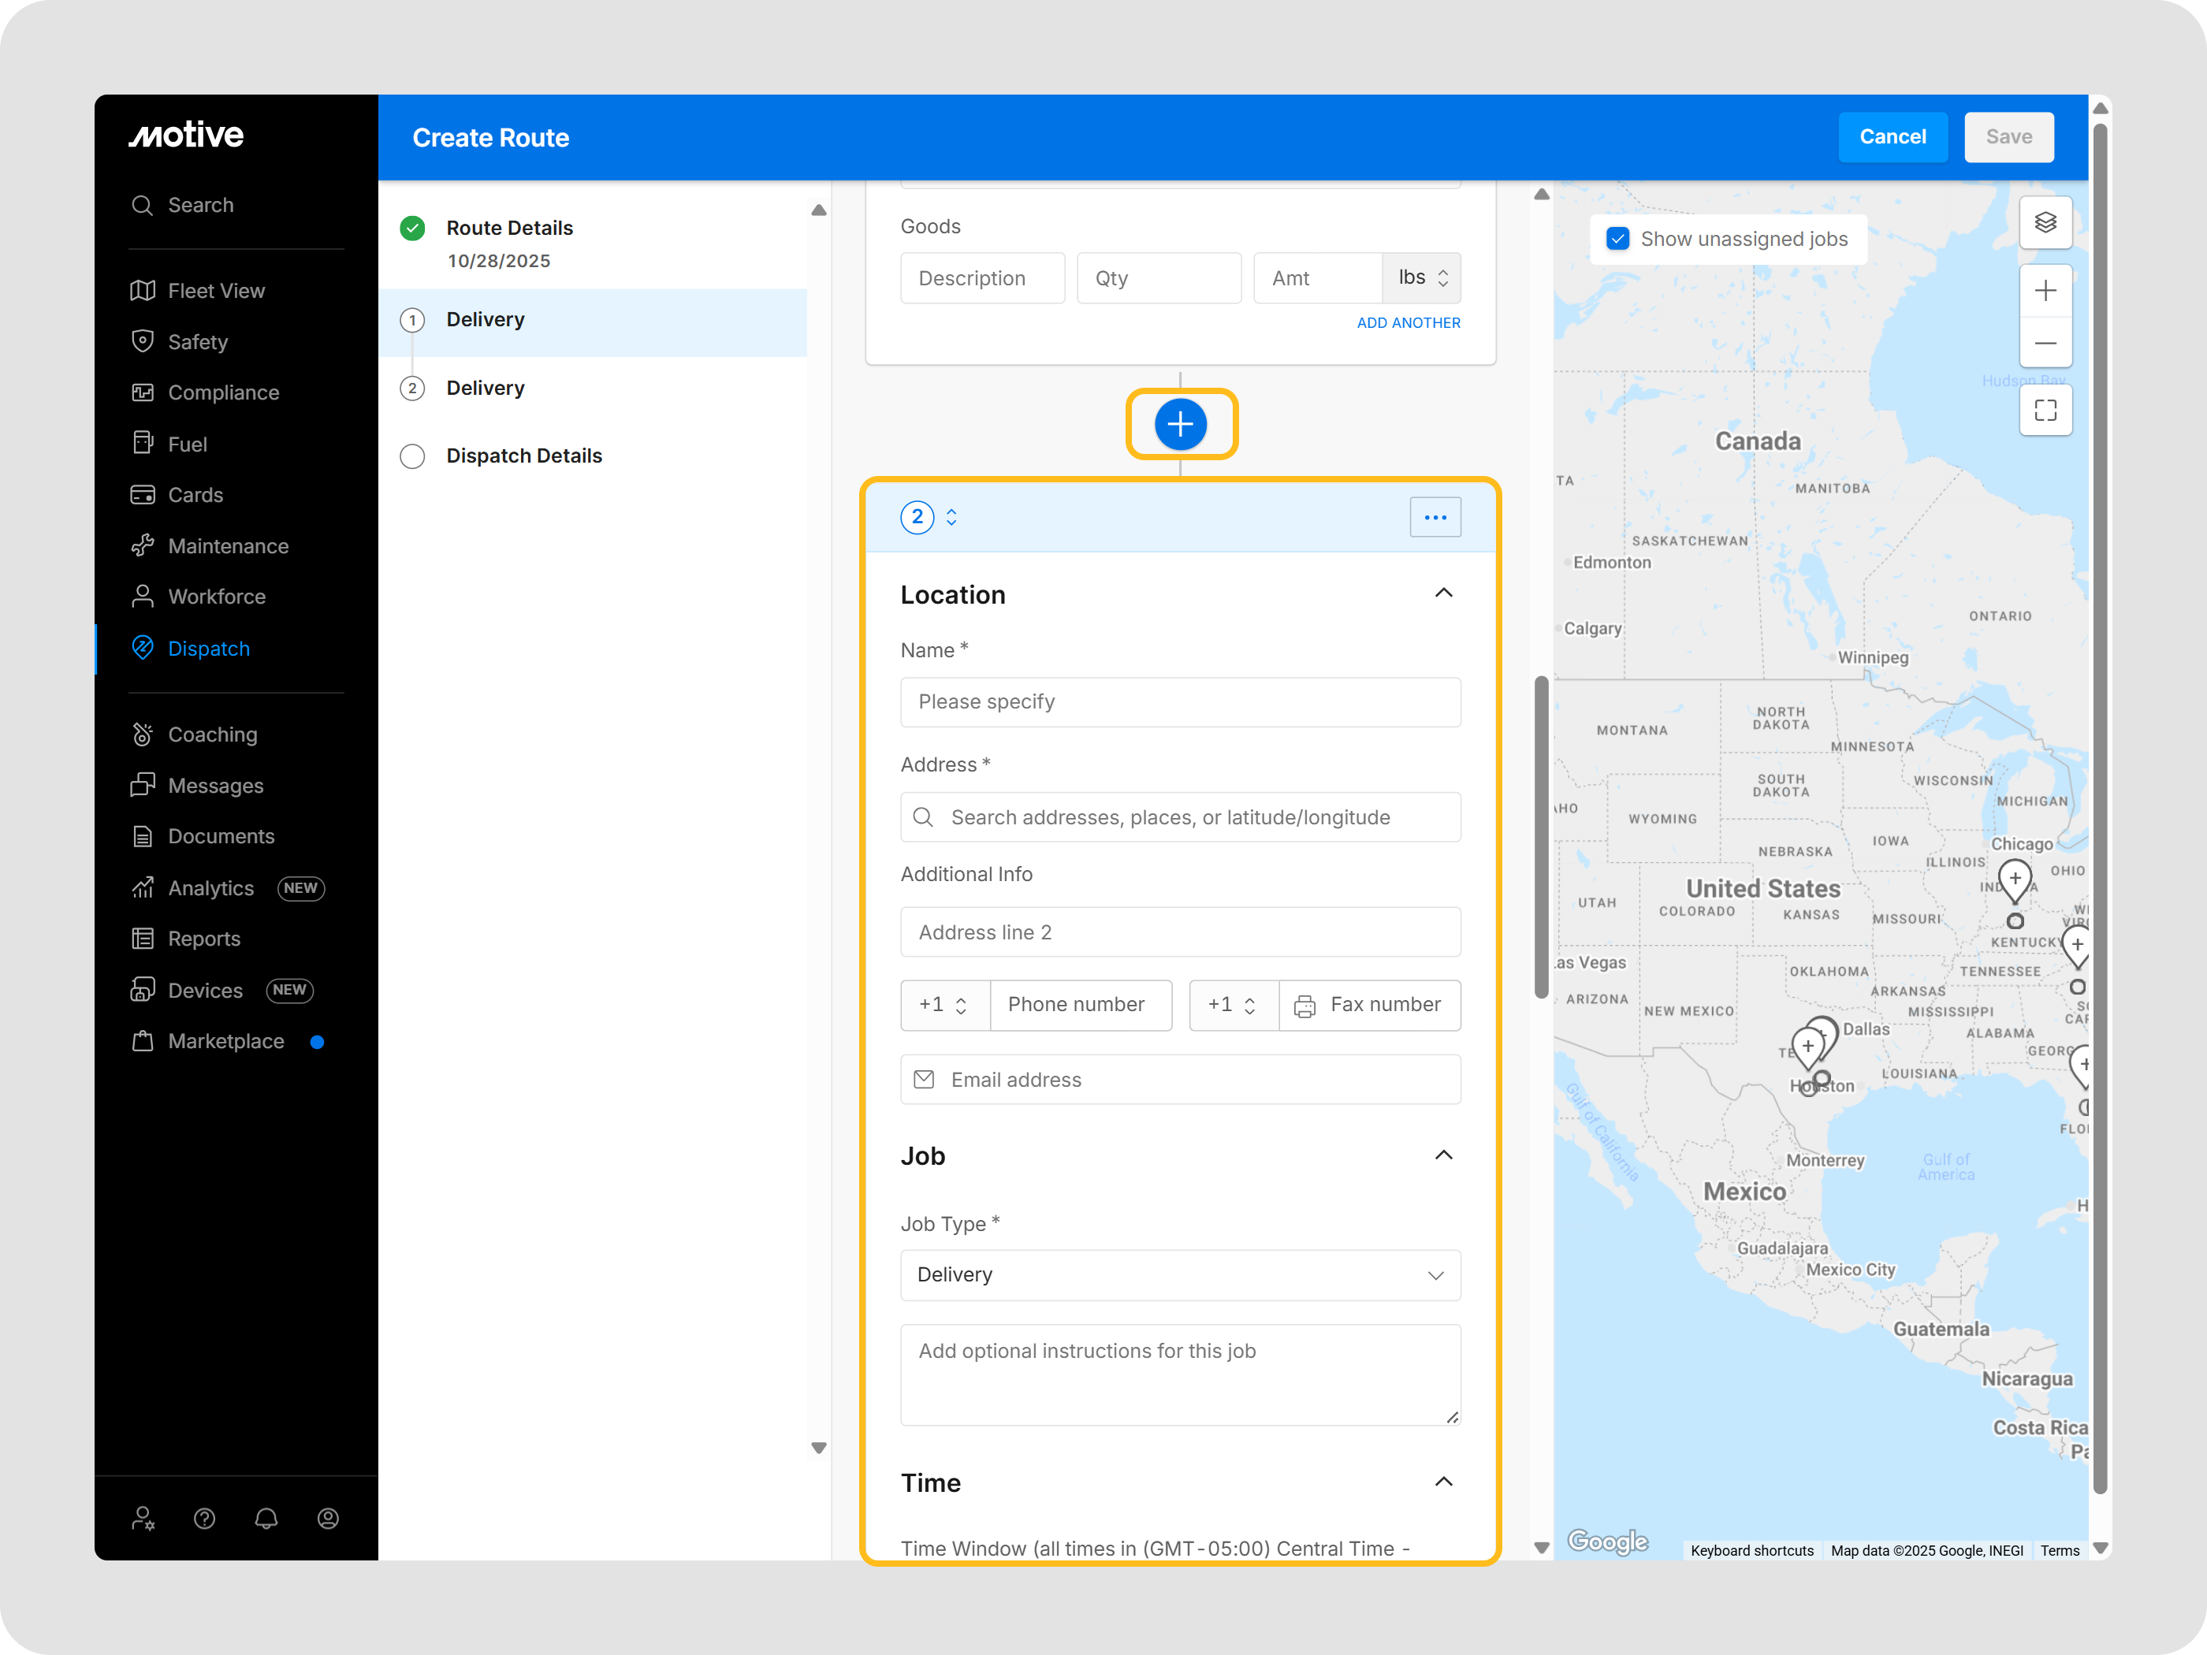Image resolution: width=2207 pixels, height=1655 pixels.
Task: Zoom out on the map
Action: 2045,343
